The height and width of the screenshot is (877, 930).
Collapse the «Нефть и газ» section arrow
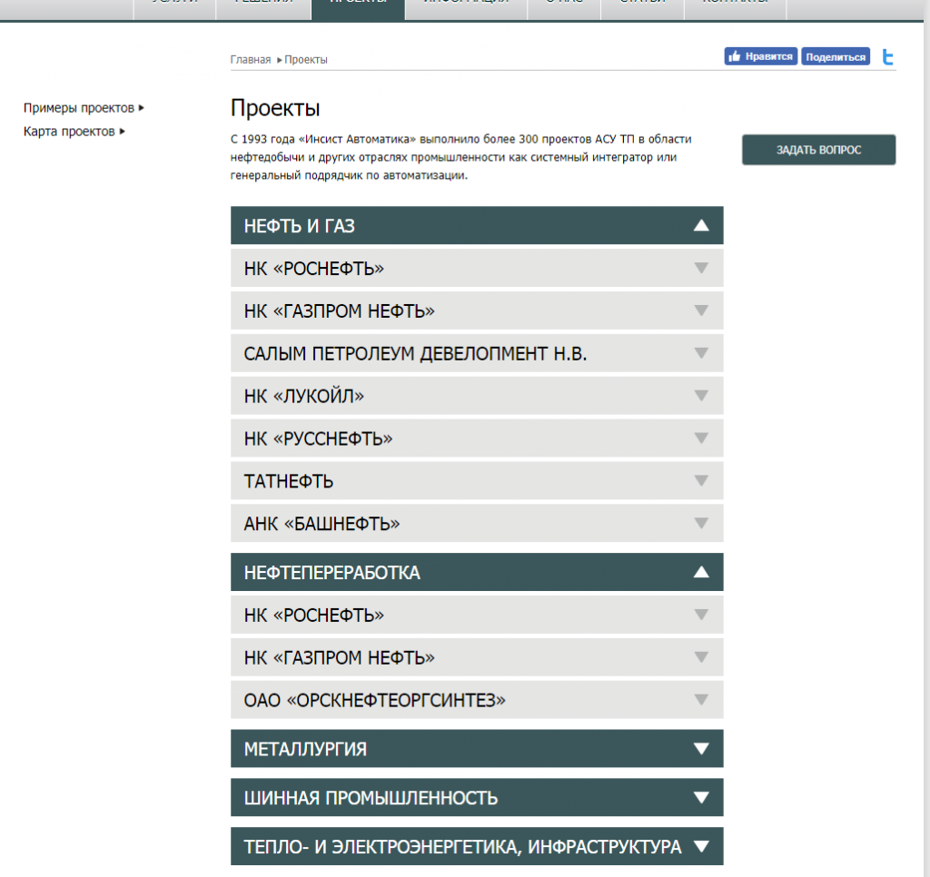point(700,226)
